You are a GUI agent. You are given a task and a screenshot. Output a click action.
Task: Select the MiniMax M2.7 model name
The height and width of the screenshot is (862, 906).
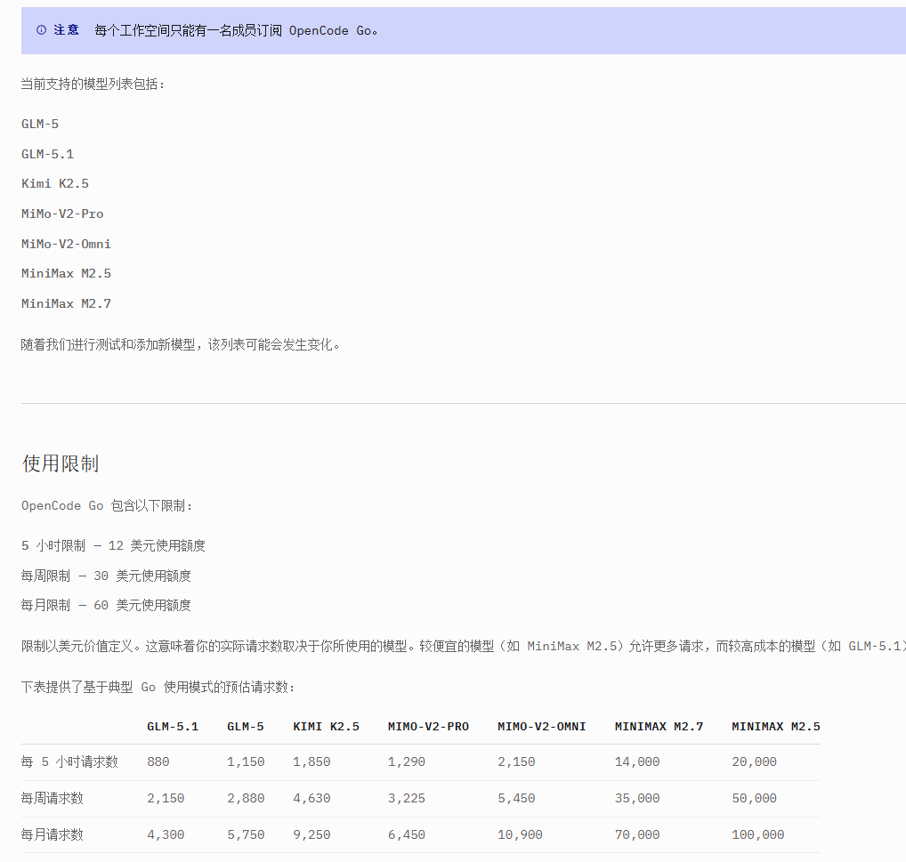tap(66, 302)
